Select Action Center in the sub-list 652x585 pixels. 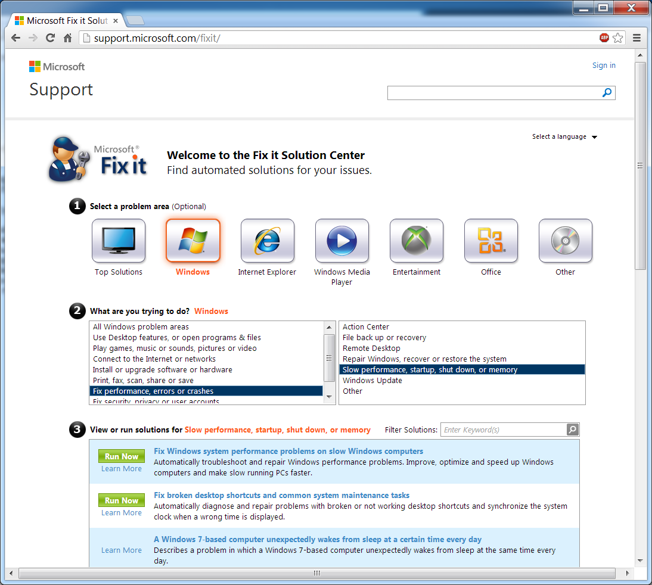tap(462, 327)
